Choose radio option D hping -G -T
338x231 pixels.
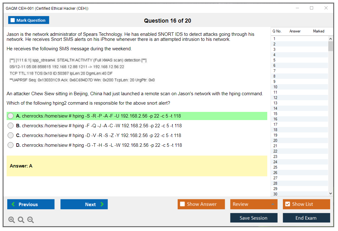coord(11,145)
